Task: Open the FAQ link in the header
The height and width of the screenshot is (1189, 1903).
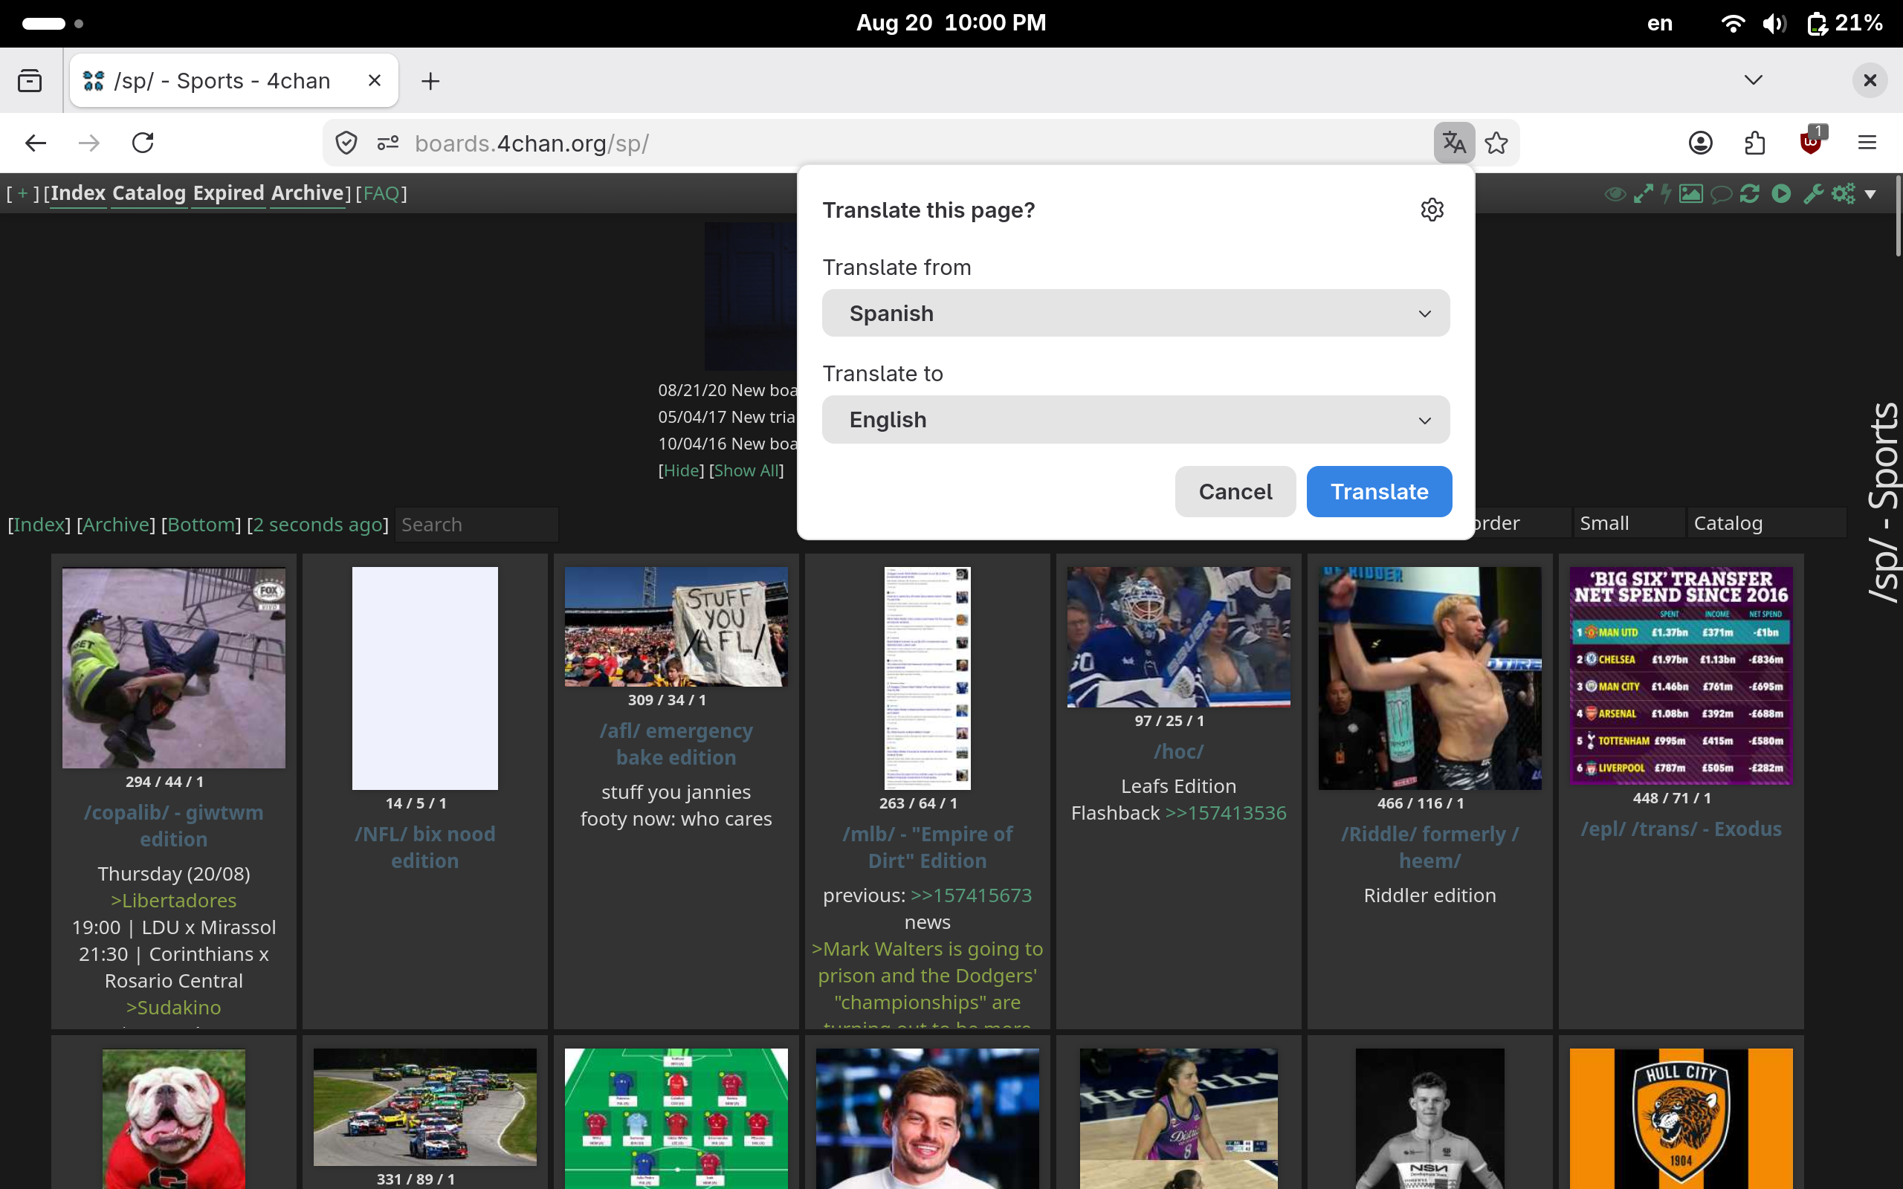Action: [x=381, y=193]
